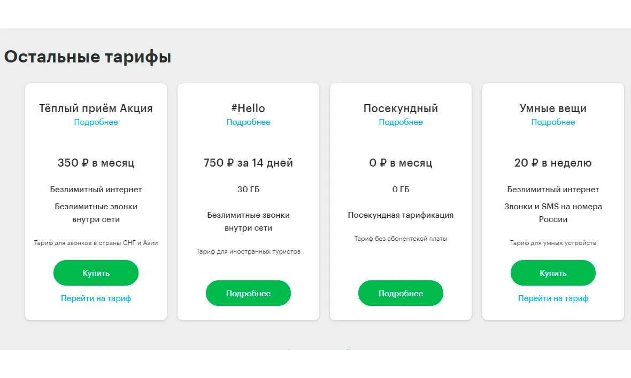Click green Подробнее button in #Hello card
Screen dimensions: 631x378
(248, 293)
